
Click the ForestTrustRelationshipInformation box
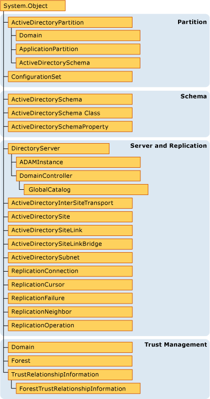(78, 389)
